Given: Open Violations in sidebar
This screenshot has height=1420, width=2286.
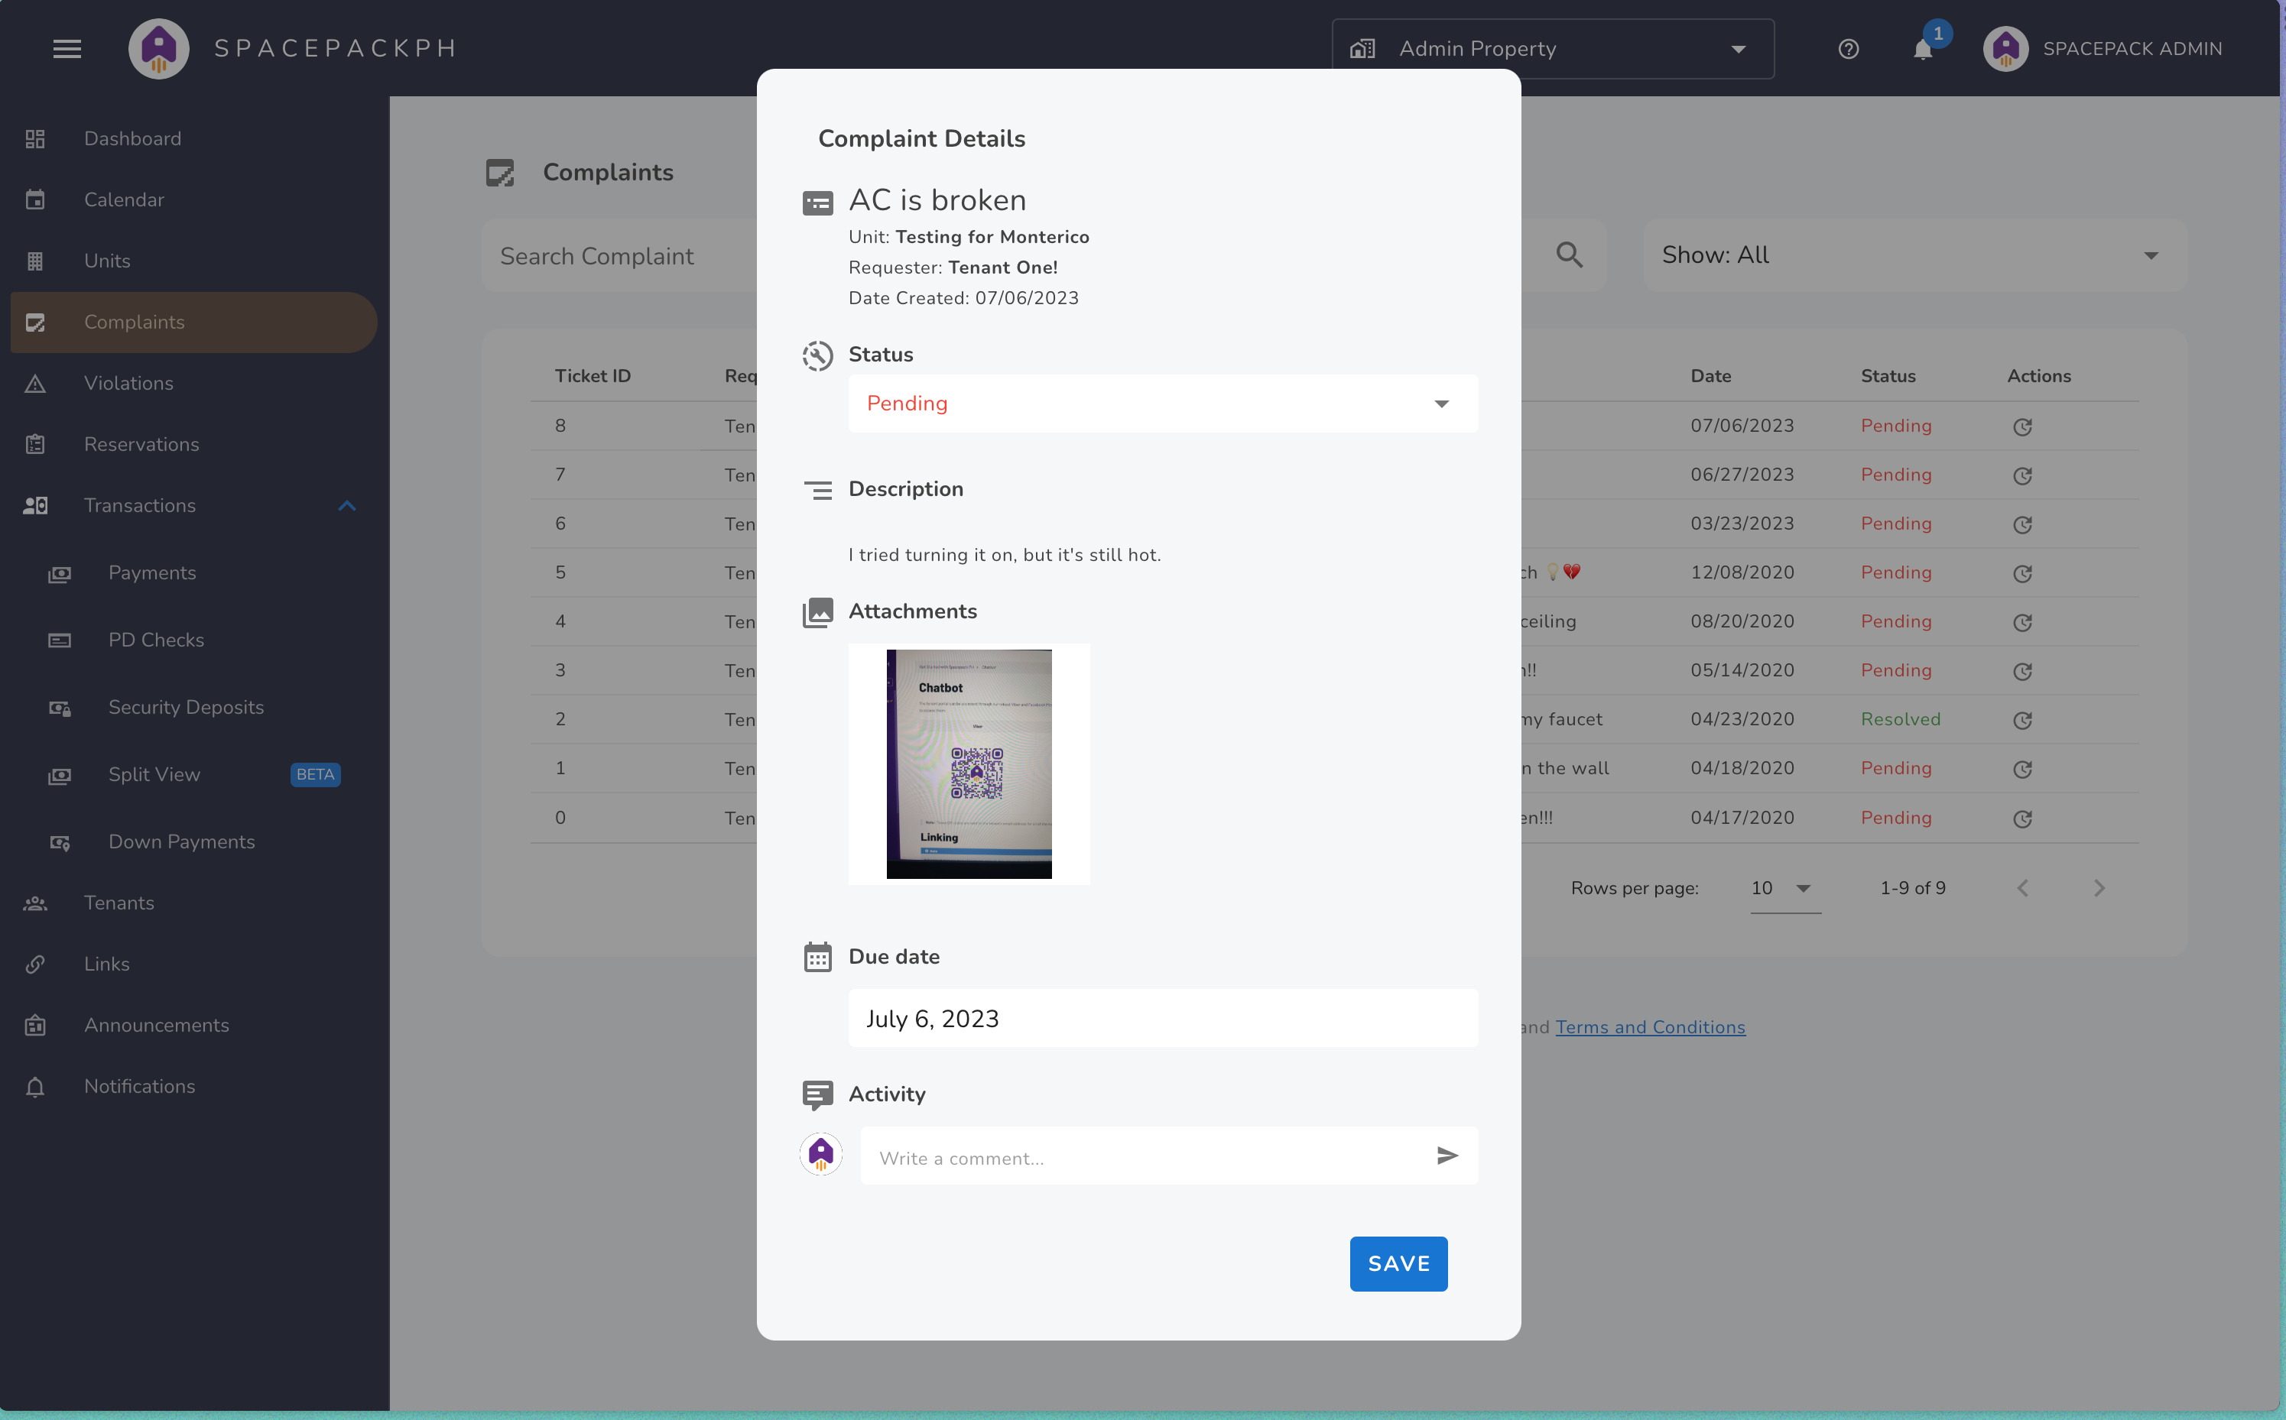Looking at the screenshot, I should [x=194, y=383].
